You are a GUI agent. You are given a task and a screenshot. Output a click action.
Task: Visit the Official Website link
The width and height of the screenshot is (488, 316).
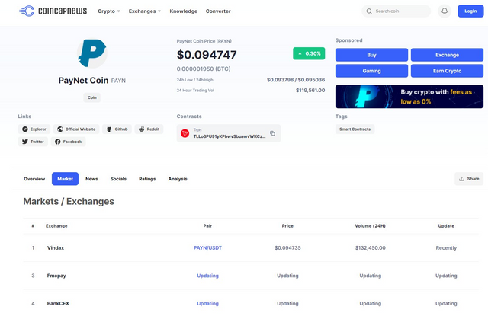click(76, 129)
